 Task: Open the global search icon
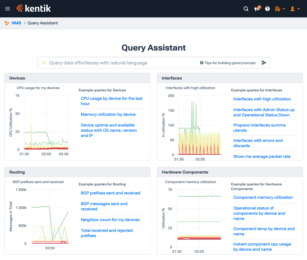click(246, 9)
